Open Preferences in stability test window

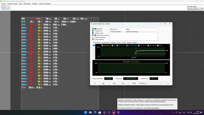(142, 83)
